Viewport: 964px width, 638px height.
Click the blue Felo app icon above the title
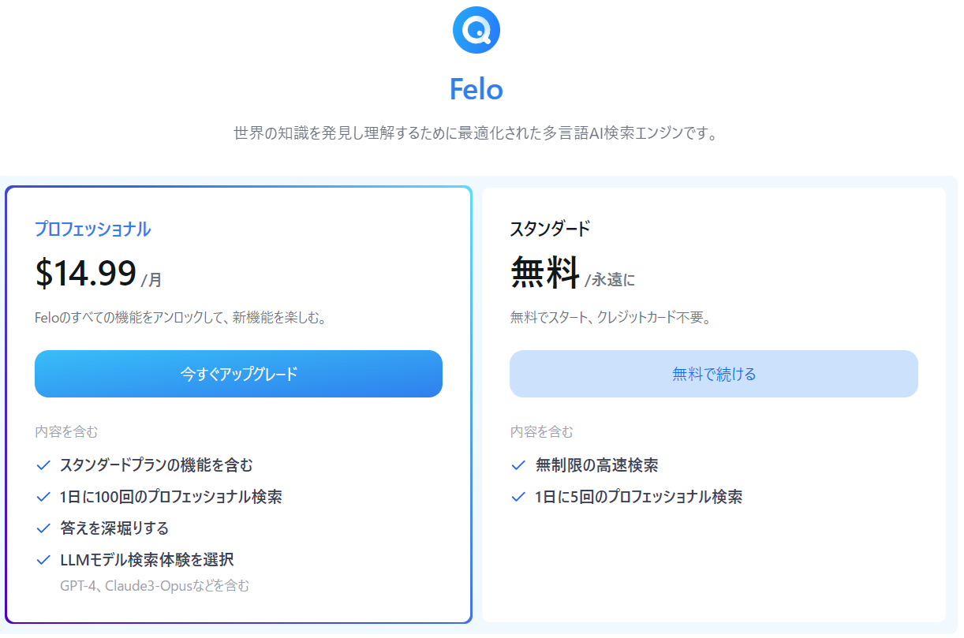click(x=477, y=28)
